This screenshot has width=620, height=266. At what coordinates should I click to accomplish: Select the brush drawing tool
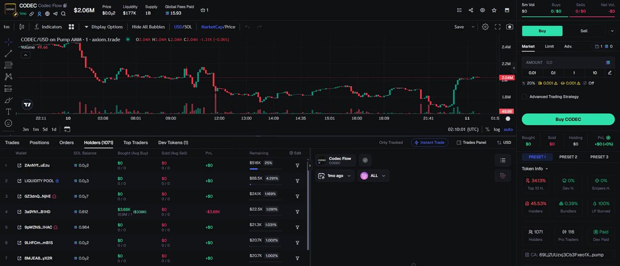[x=8, y=100]
